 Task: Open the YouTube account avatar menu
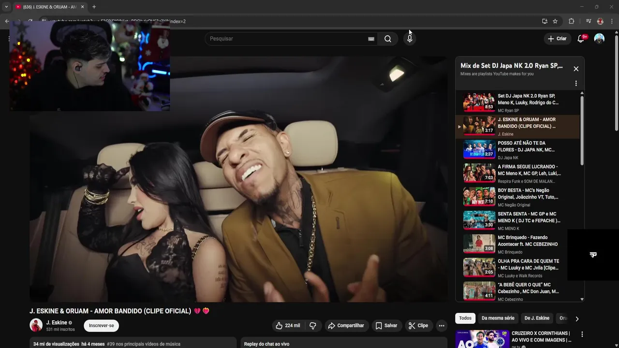[x=599, y=39]
